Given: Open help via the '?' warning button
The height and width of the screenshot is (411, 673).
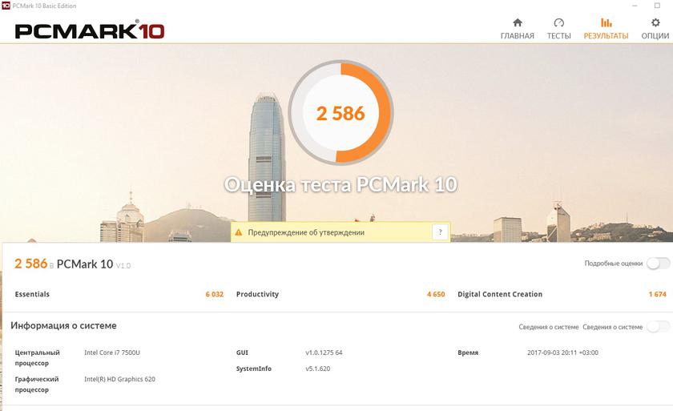Looking at the screenshot, I should tap(439, 232).
